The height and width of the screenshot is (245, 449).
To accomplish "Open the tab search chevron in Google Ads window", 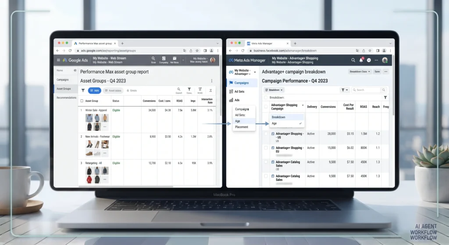I will tap(217, 43).
